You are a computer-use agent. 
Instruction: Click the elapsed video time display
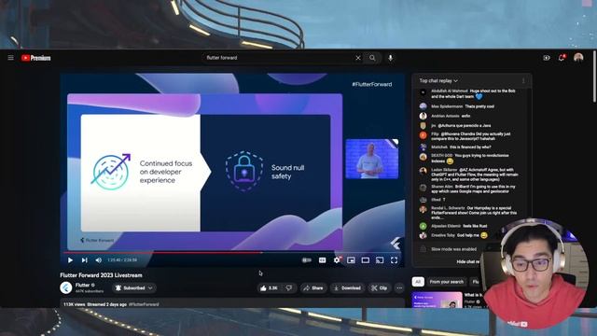[122, 260]
